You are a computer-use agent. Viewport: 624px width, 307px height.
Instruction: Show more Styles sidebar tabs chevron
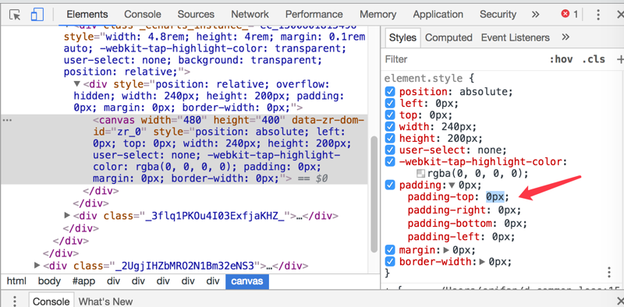(565, 37)
